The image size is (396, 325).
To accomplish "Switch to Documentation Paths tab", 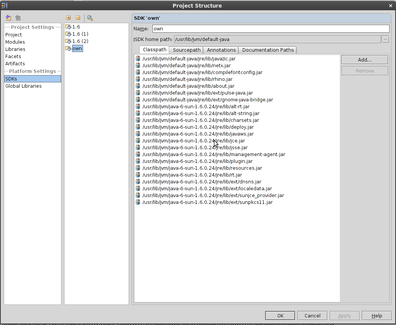I will (x=268, y=50).
